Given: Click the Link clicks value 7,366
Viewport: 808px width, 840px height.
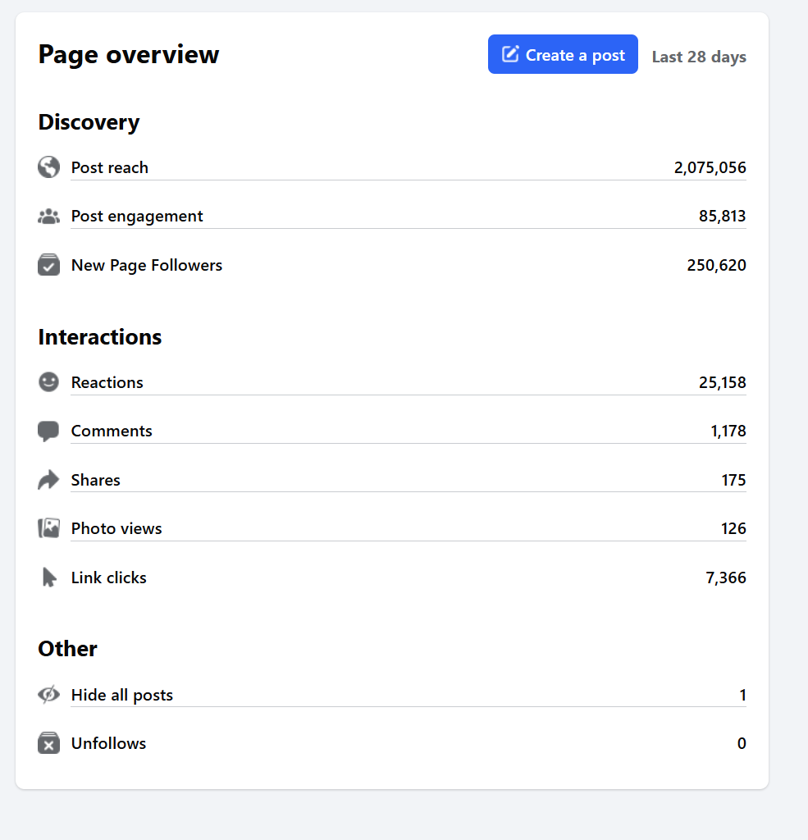Looking at the screenshot, I should pyautogui.click(x=725, y=577).
